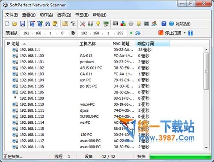Open options via wrench and screwdriver icon
214x162 pixels.
(83, 24)
